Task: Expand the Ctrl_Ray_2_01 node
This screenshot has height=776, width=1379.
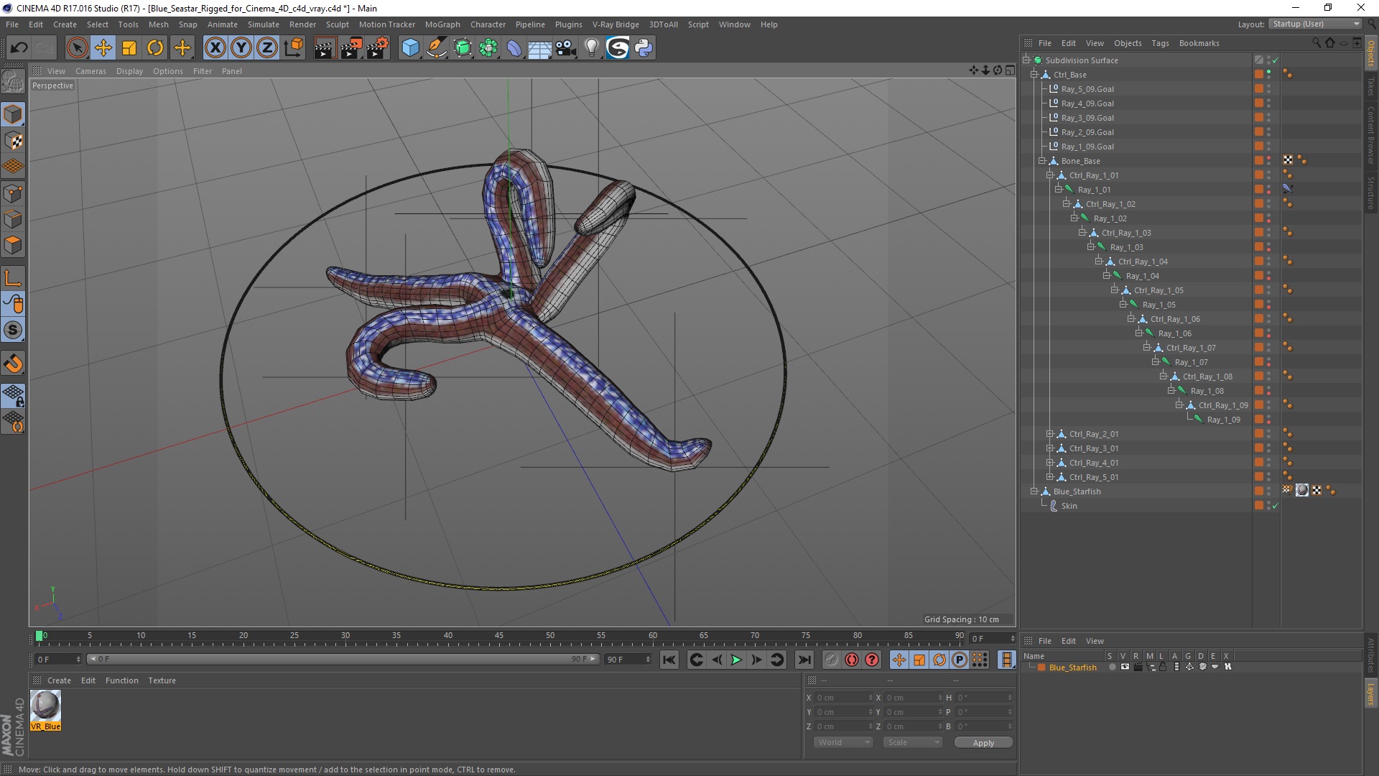Action: coord(1050,433)
